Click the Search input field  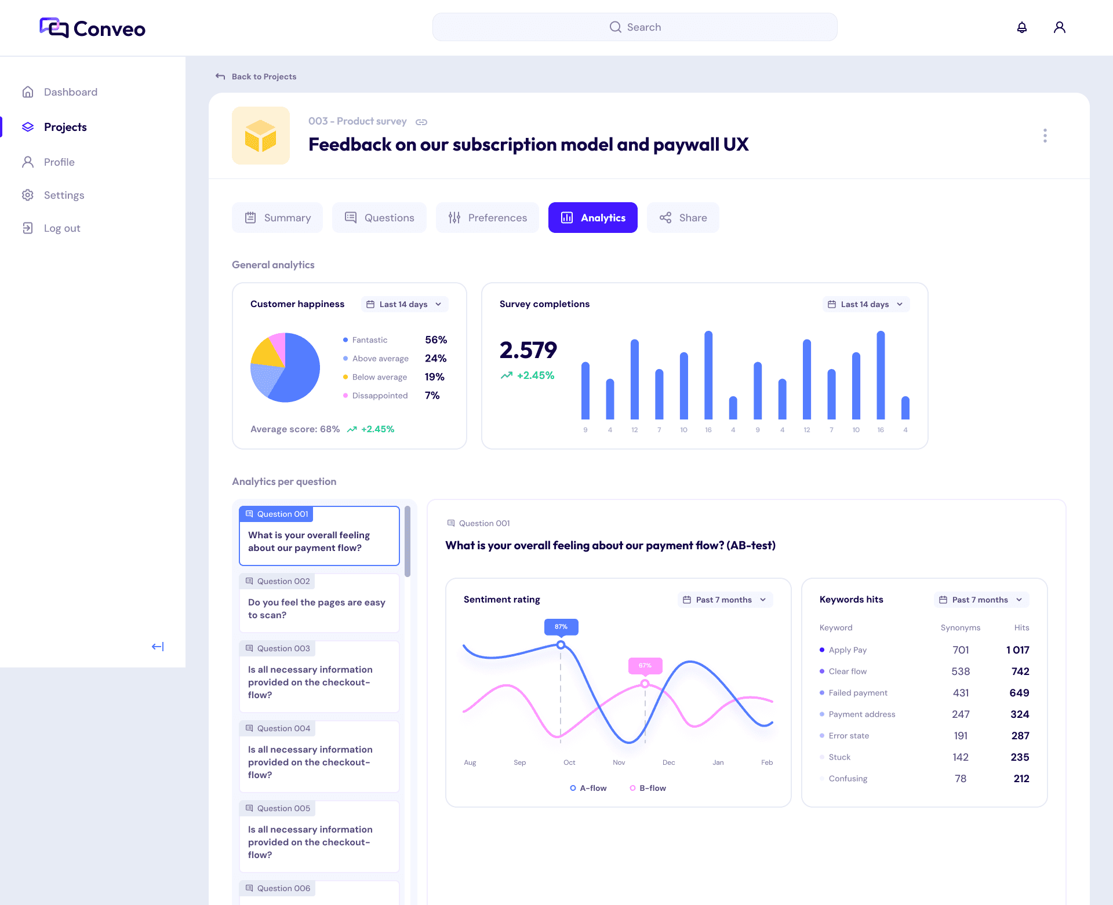(635, 27)
